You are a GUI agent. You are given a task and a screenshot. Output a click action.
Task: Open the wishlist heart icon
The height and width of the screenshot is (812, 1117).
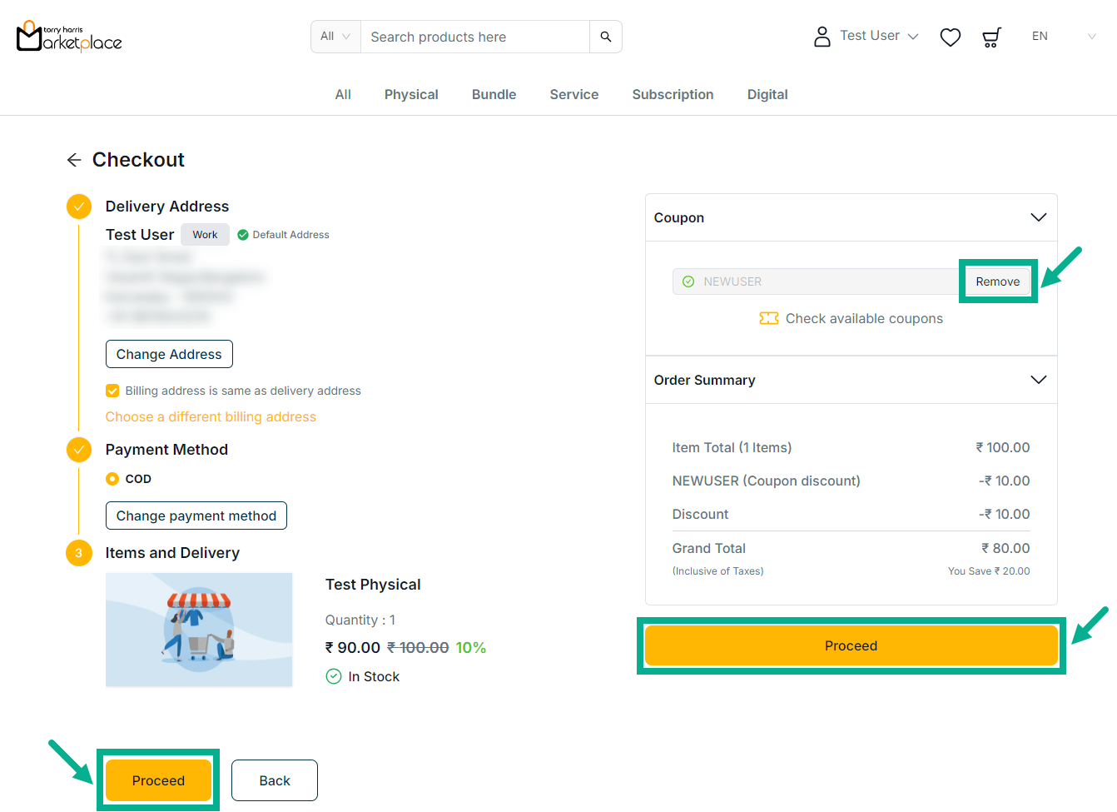[x=950, y=37]
